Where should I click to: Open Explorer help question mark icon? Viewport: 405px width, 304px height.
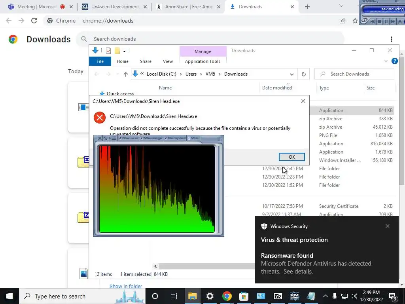point(394,61)
